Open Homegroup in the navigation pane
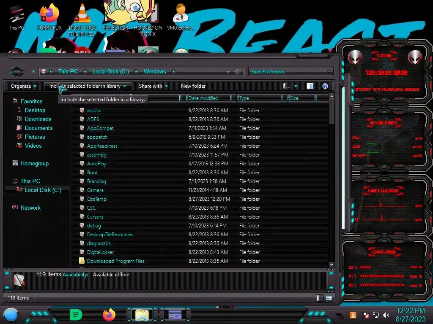Viewport: 433px width, 324px height. tap(34, 163)
